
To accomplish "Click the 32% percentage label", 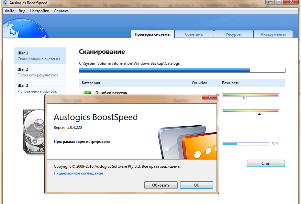I will [275, 144].
